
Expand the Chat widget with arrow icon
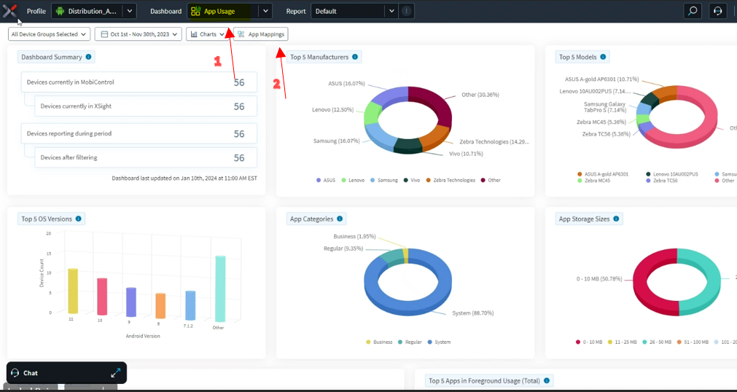115,373
